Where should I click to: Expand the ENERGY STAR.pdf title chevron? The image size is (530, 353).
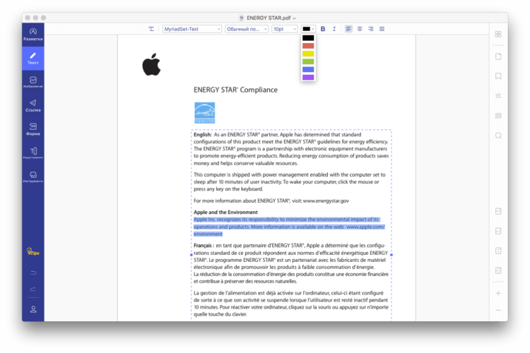[x=295, y=18]
